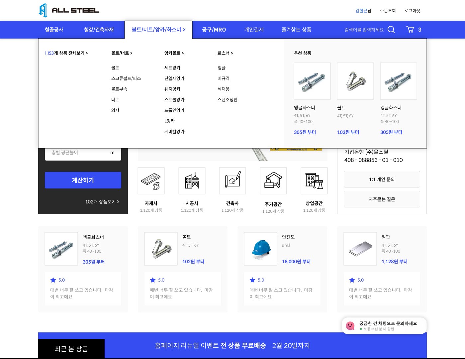This screenshot has width=465, height=359.
Task: Collapse the 볼트/너트/앙카/화스너 menu tab
Action: [x=158, y=30]
